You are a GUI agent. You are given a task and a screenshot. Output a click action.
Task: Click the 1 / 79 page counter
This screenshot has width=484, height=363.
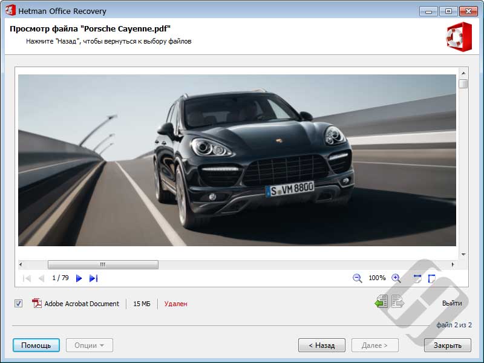point(60,278)
